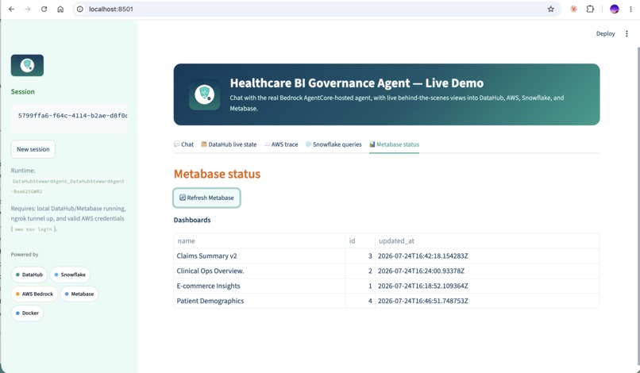640x373 pixels.
Task: Click the header banner shield icon
Action: 205,94
